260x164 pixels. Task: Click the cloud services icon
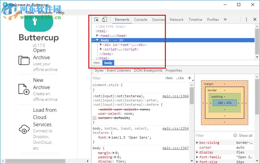coord(24,129)
